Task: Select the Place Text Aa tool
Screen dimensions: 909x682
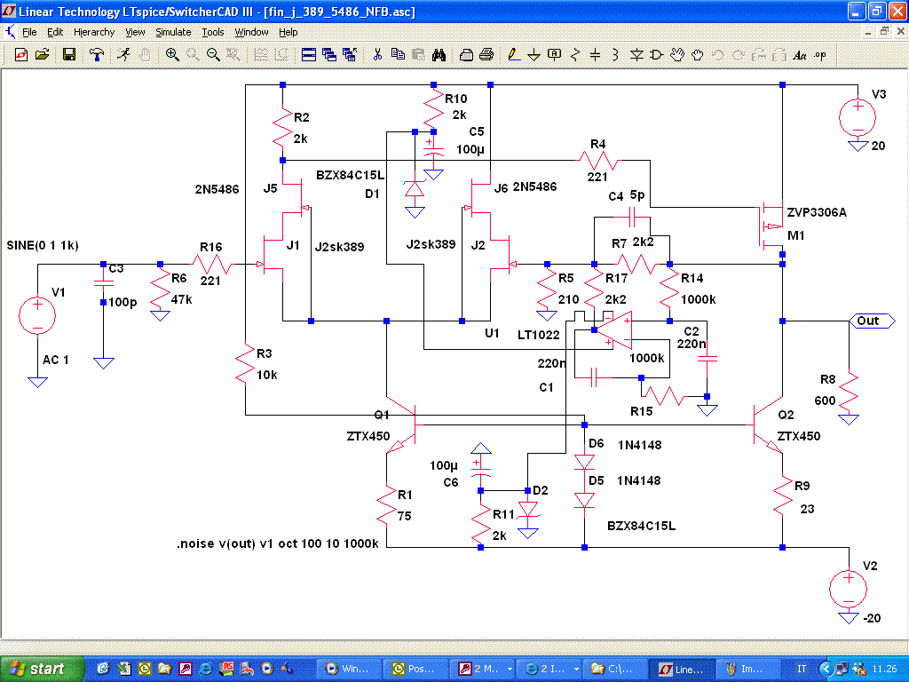Action: pos(800,55)
